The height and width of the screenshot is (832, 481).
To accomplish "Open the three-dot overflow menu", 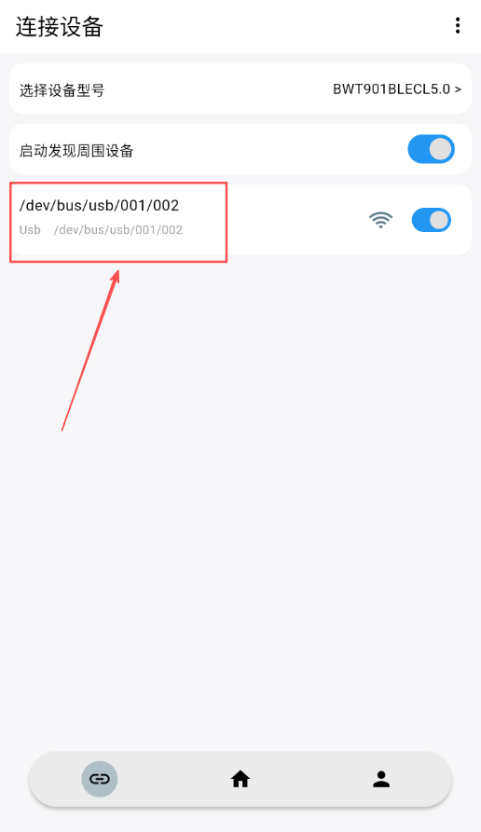I will [x=457, y=25].
